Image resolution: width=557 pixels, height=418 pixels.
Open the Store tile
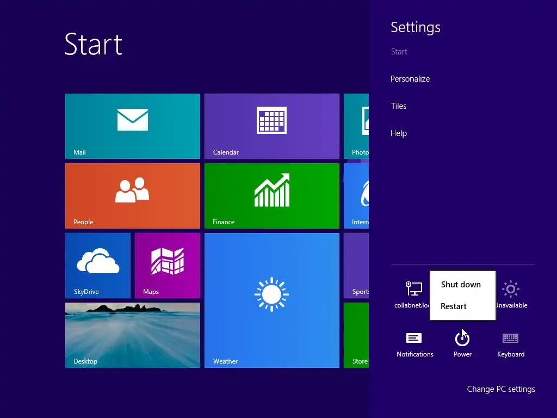pos(356,335)
